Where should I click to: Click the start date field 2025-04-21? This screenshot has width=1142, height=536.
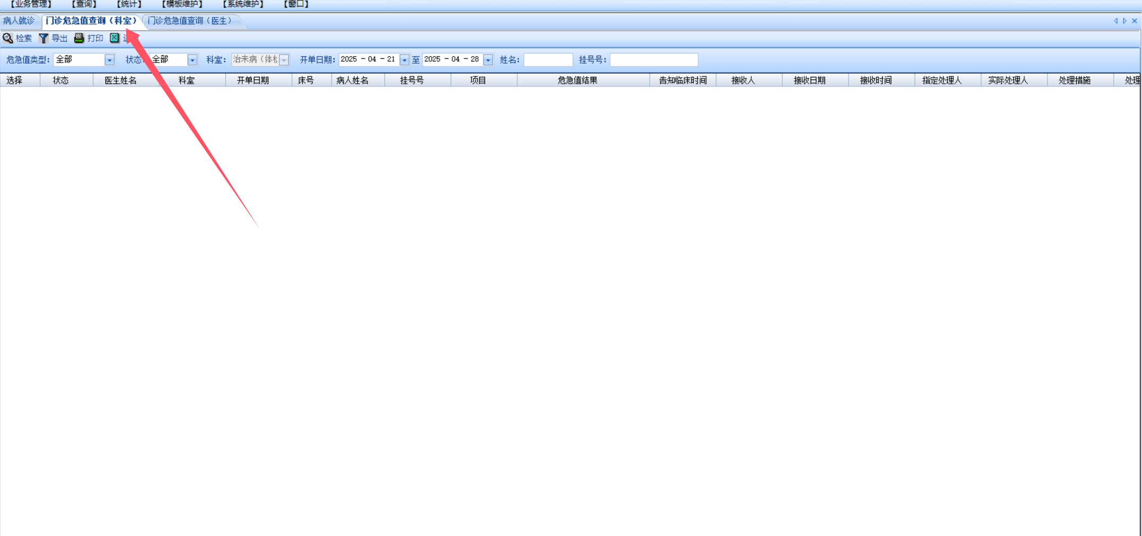(x=369, y=59)
